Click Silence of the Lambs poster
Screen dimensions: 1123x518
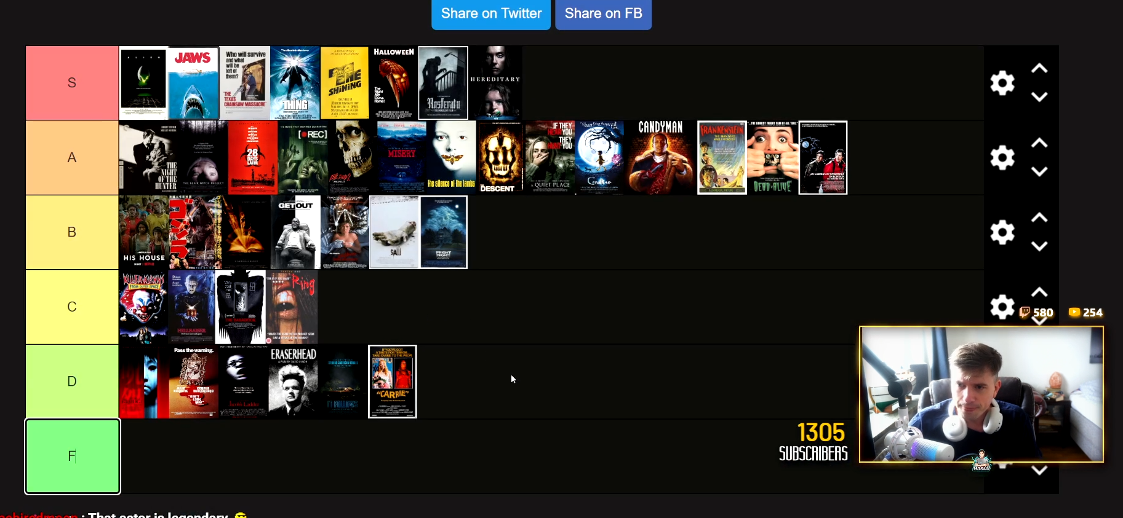(452, 158)
